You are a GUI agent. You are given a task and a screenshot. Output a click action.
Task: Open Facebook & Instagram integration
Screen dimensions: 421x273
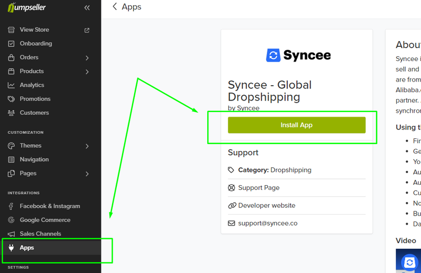pyautogui.click(x=51, y=206)
